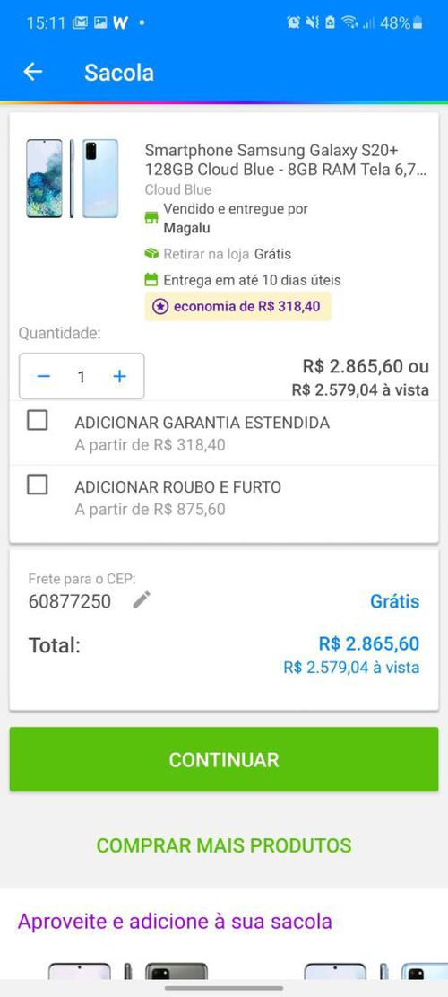Open the Wi-Fi status icon in status bar
Viewport: 448px width, 997px height.
pyautogui.click(x=349, y=23)
